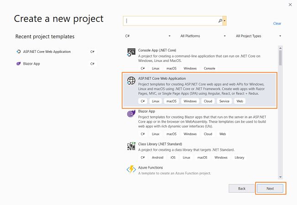Image resolution: width=297 pixels, height=205 pixels.
Task: Focus the template search box
Action: [173, 21]
